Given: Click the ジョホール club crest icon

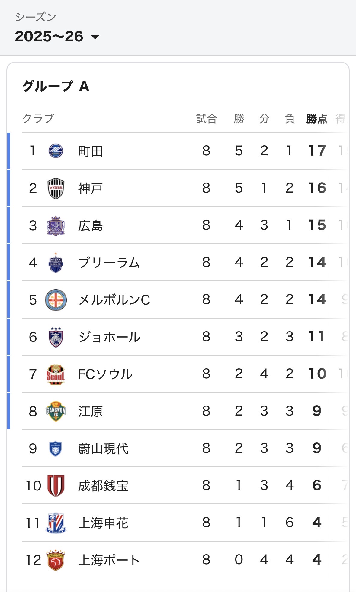Looking at the screenshot, I should (56, 337).
